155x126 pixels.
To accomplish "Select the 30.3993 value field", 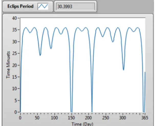I will [x=75, y=6].
